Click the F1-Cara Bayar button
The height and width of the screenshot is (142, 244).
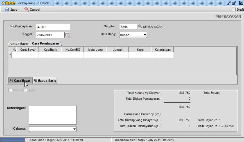[20, 81]
